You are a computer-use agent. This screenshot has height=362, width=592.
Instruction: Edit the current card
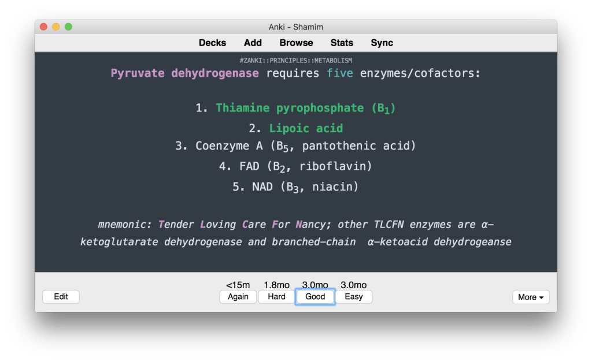[x=61, y=297]
